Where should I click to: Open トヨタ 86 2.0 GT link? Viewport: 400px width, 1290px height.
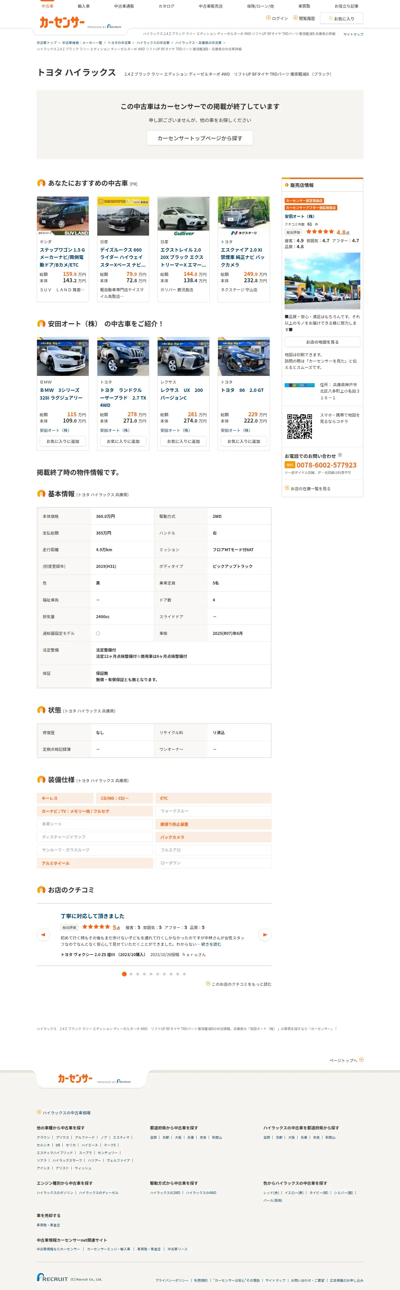(x=242, y=390)
